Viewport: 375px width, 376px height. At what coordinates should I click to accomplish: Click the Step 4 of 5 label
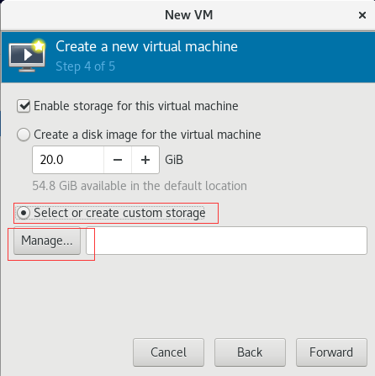[86, 66]
